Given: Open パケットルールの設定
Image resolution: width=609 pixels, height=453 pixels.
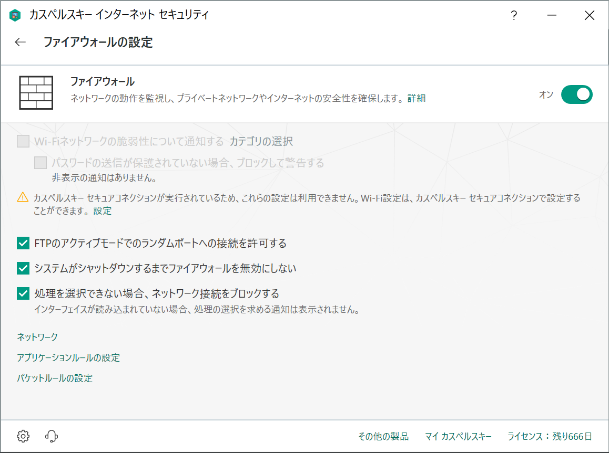Looking at the screenshot, I should pos(55,378).
